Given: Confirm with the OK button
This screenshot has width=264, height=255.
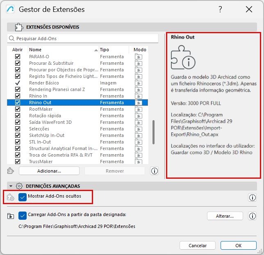Looking at the screenshot, I should [x=239, y=246].
